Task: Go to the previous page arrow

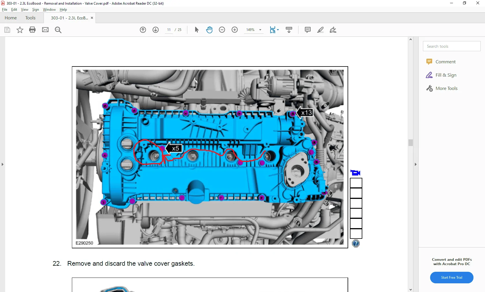Action: tap(143, 30)
